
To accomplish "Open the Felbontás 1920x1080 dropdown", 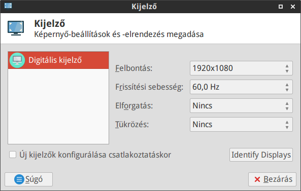I will pos(241,68).
